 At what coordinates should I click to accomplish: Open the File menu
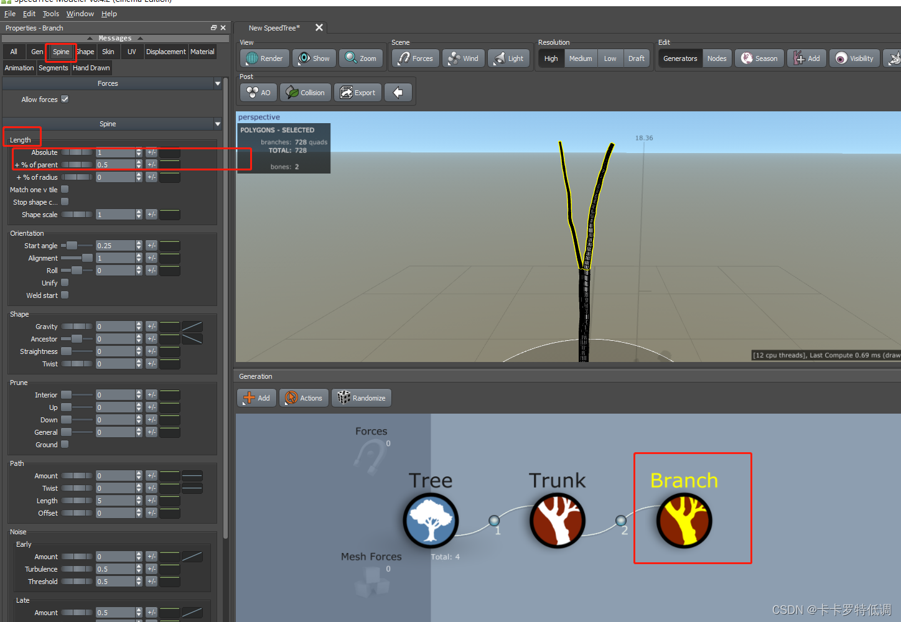point(10,14)
